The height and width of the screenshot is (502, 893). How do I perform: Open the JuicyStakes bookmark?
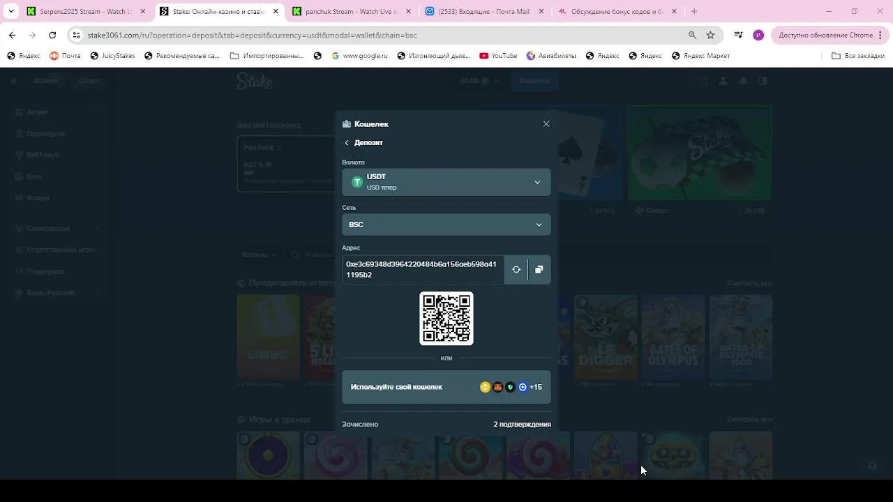[112, 56]
